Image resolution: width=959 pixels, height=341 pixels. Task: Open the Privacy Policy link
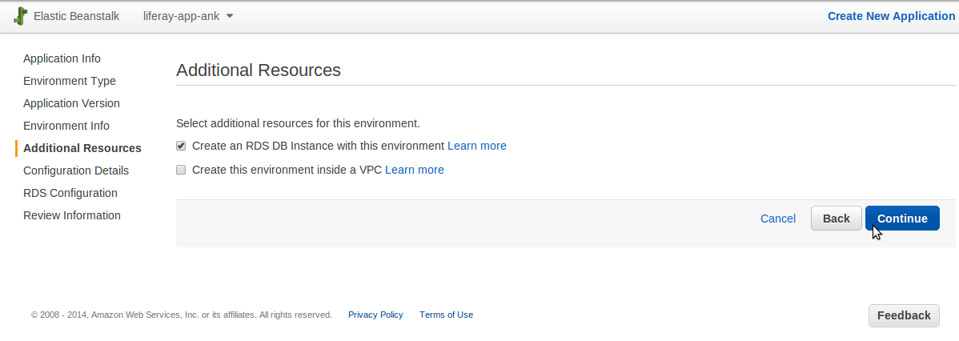(375, 315)
